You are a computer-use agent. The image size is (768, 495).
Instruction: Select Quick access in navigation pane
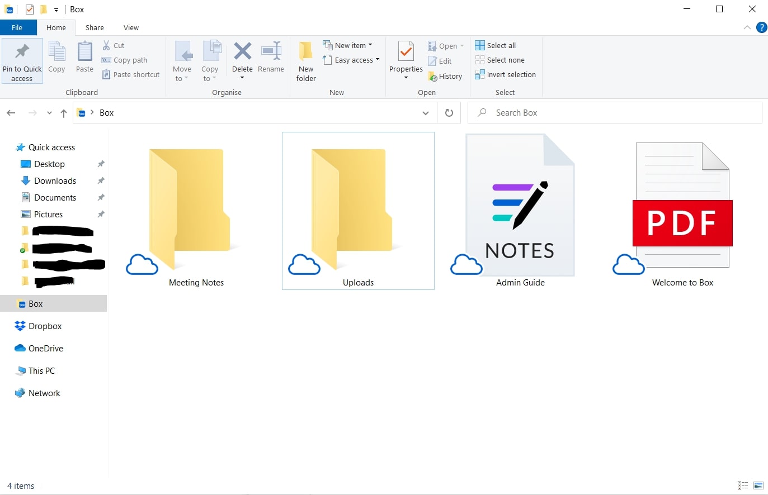51,147
